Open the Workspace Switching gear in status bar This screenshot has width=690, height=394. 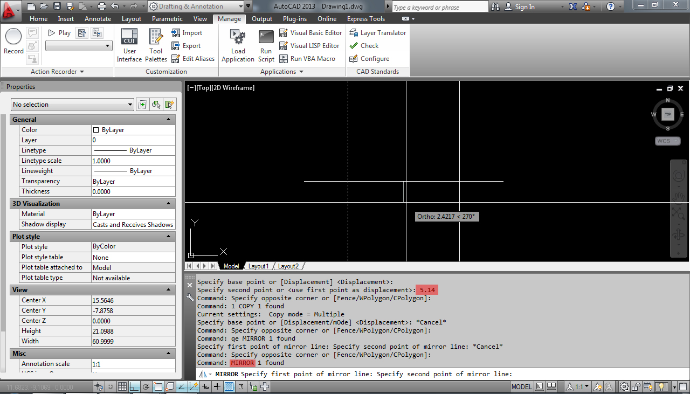click(624, 386)
